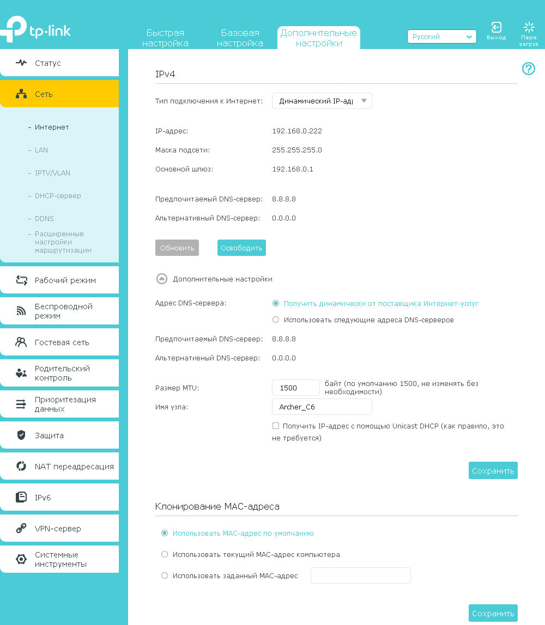Click the Системные инструменты gear icon
The width and height of the screenshot is (545, 625).
coord(21,559)
